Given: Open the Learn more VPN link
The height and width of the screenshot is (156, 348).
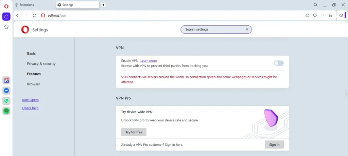Looking at the screenshot, I should (x=149, y=61).
